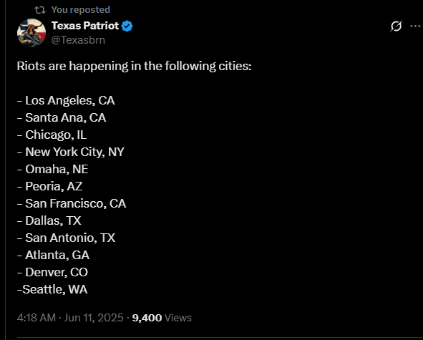The width and height of the screenshot is (423, 340).
Task: Click the blue verified checkmark badge
Action: (x=127, y=26)
